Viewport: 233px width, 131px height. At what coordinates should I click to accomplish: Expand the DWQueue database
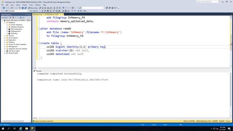[7, 33]
